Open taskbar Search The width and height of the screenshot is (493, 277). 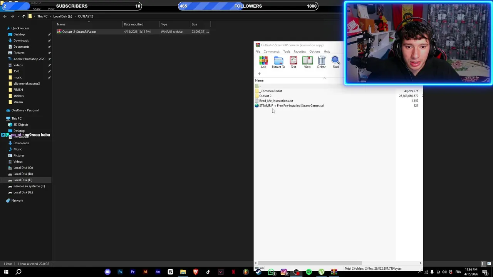pos(18,272)
